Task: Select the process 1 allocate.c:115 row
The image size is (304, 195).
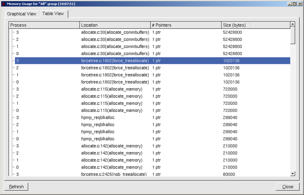Action: tap(114, 103)
